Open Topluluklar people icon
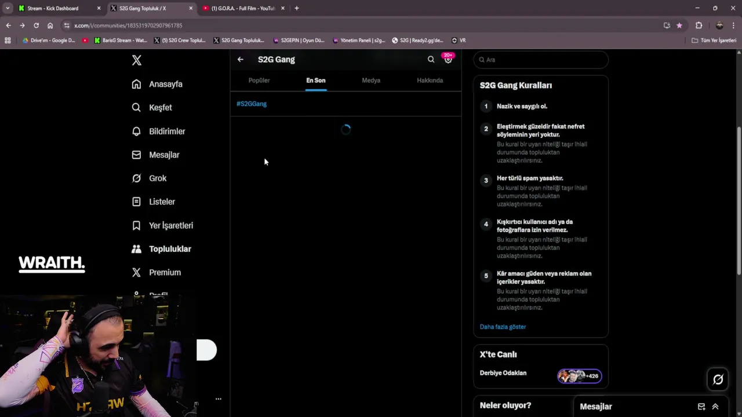This screenshot has width=742, height=417. click(x=136, y=249)
